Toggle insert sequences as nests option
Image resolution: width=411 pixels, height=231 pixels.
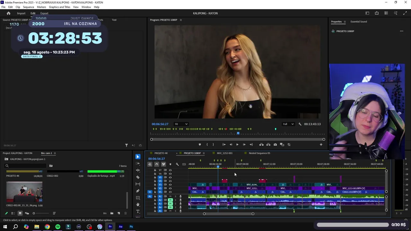pyautogui.click(x=150, y=164)
